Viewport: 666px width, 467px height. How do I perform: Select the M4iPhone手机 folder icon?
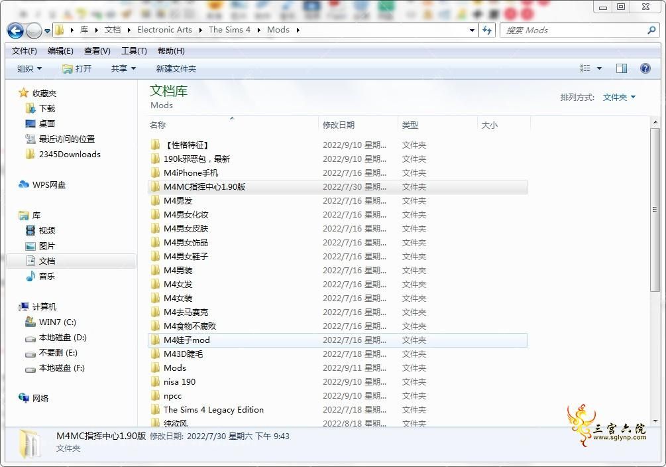(155, 173)
